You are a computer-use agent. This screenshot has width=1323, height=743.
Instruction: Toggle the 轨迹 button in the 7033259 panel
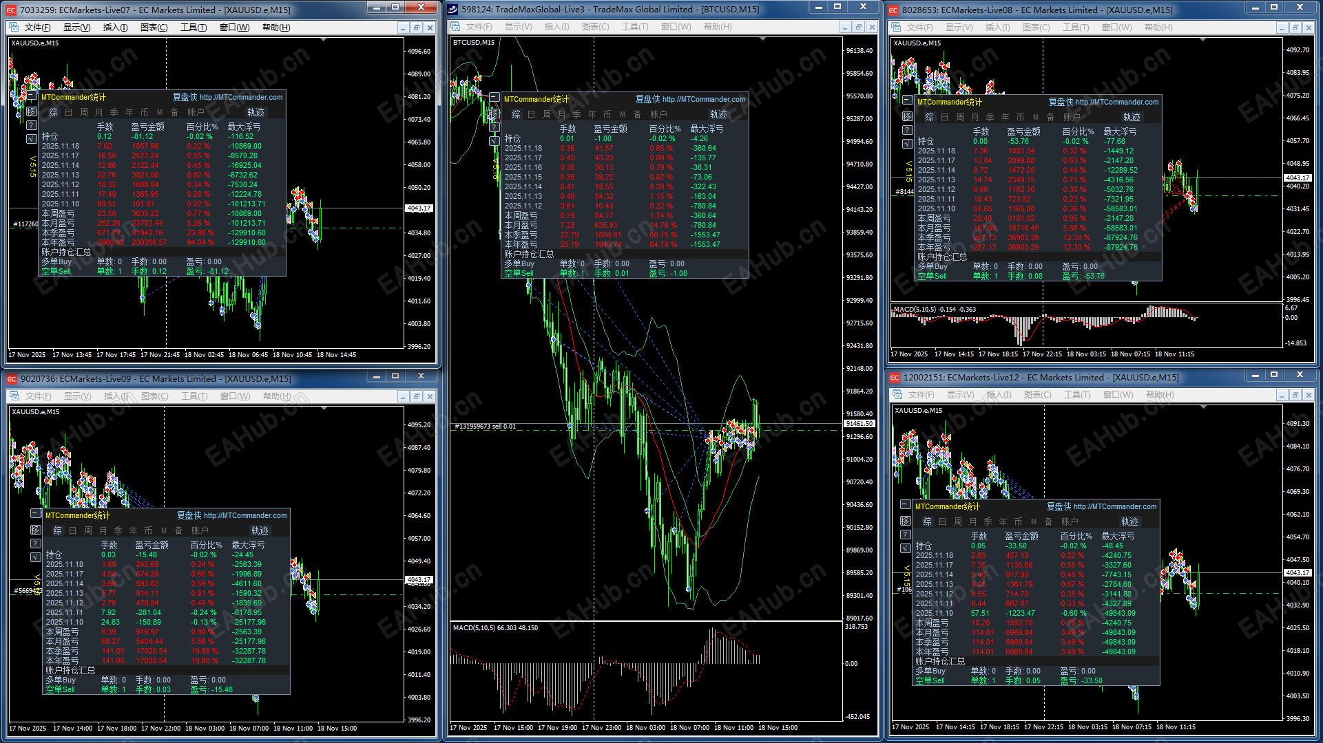click(x=256, y=112)
